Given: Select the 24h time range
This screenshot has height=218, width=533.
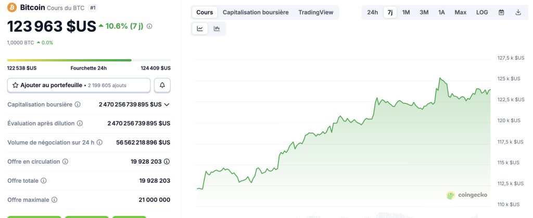Looking at the screenshot, I should (x=373, y=12).
